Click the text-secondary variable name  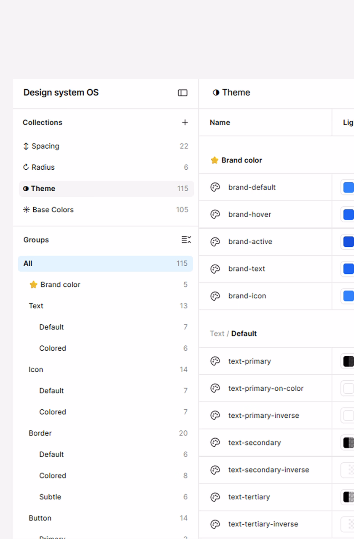[255, 443]
